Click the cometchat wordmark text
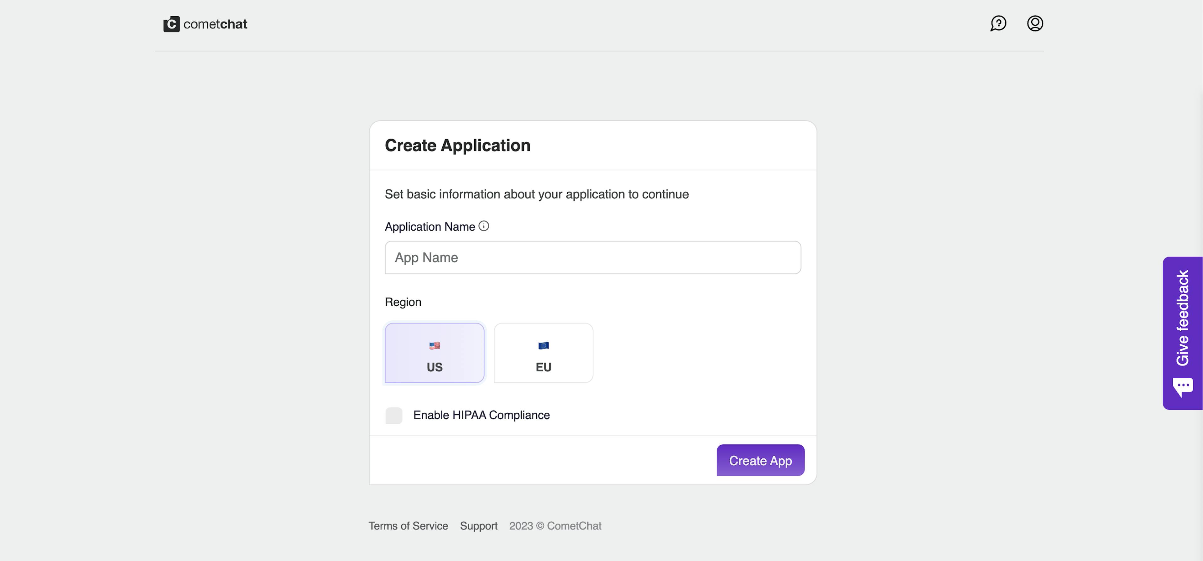The image size is (1203, 561). 215,24
